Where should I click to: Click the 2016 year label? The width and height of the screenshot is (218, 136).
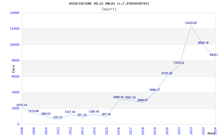coord(119,131)
